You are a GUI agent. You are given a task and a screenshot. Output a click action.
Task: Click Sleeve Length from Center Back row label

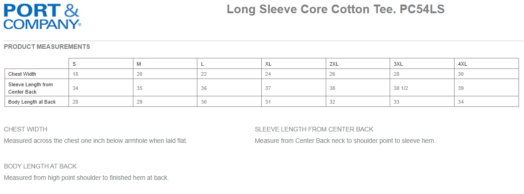31,88
